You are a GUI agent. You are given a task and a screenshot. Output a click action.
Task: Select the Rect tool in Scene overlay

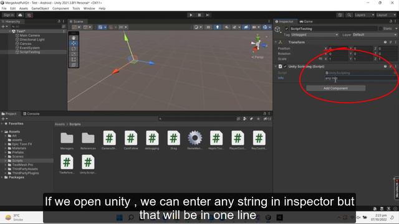pyautogui.click(x=74, y=60)
